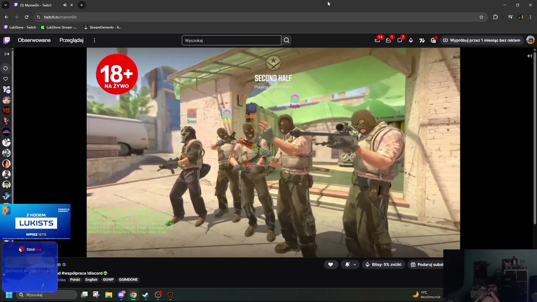Click the heart follow button under stream

pyautogui.click(x=331, y=265)
